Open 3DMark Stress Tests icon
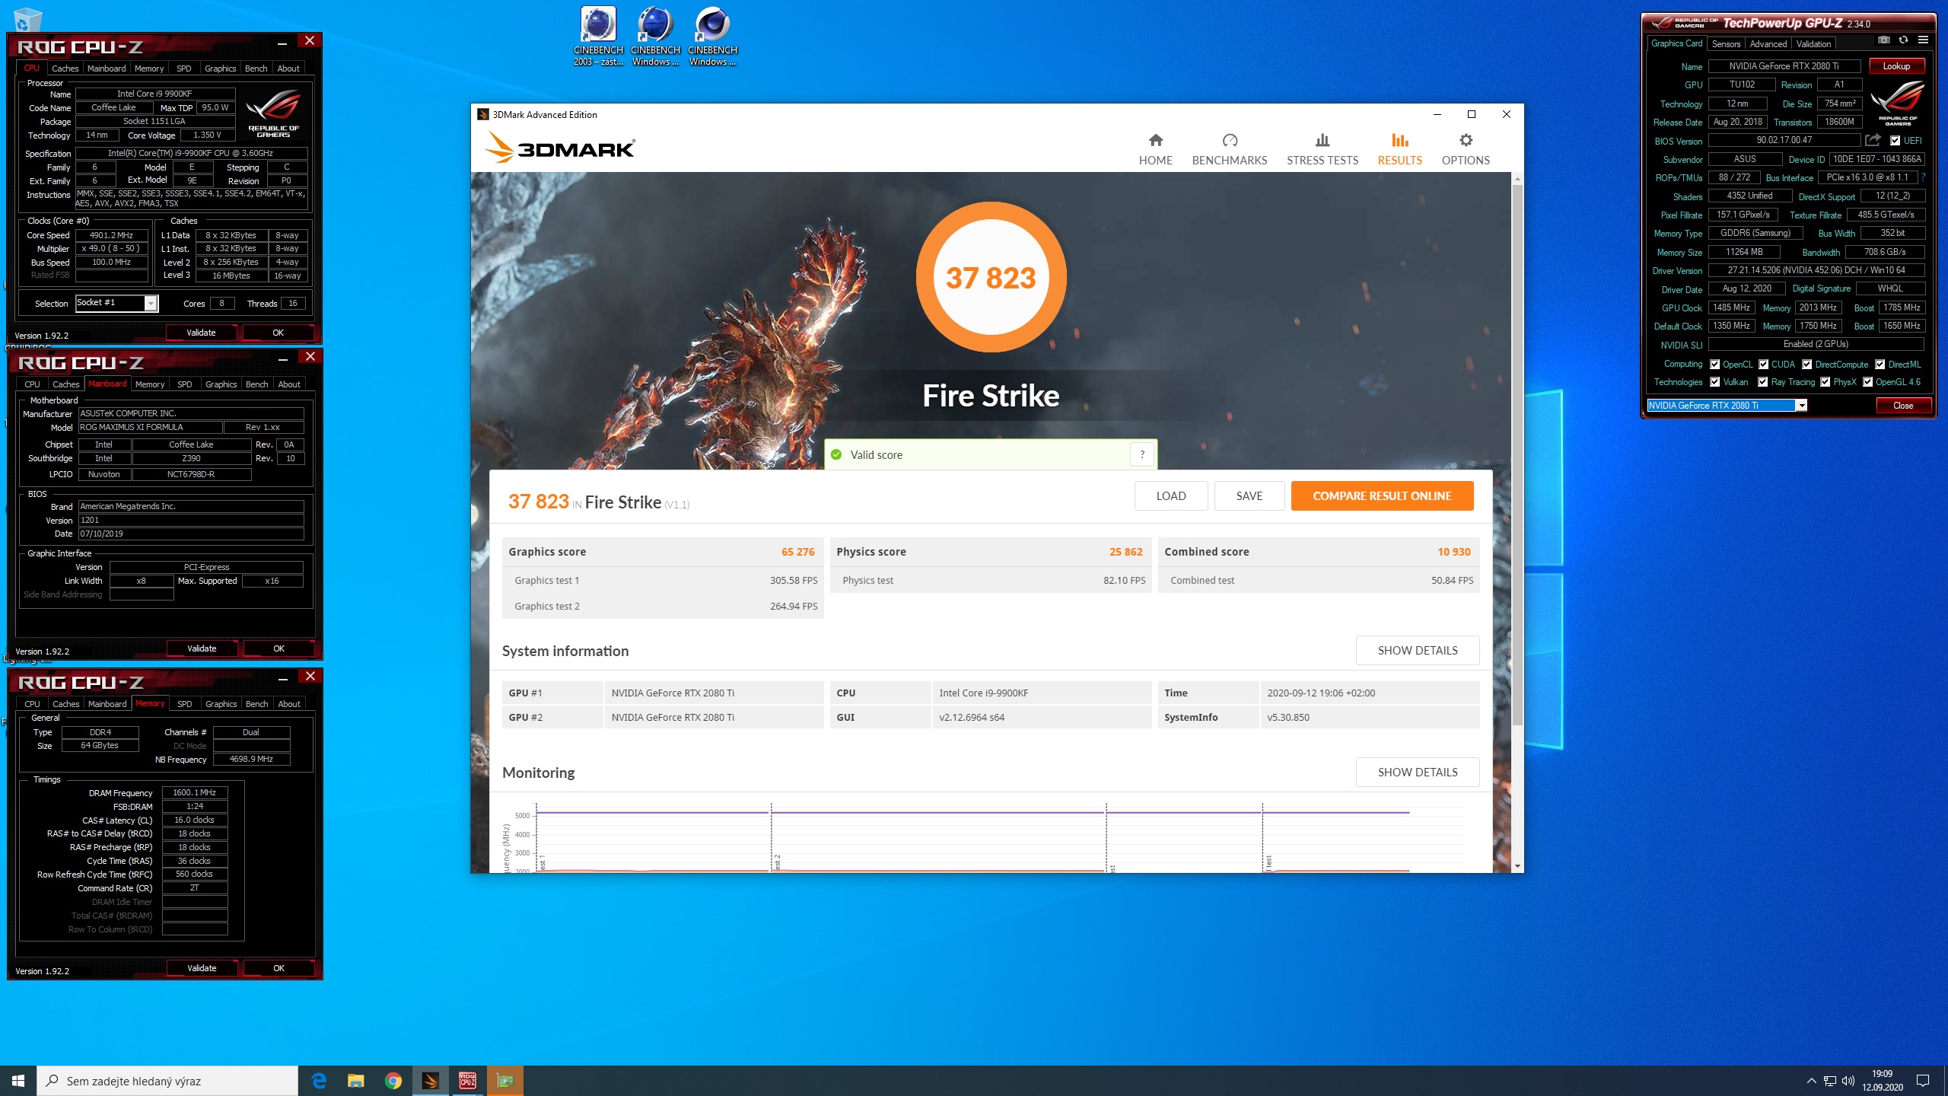 [x=1323, y=140]
